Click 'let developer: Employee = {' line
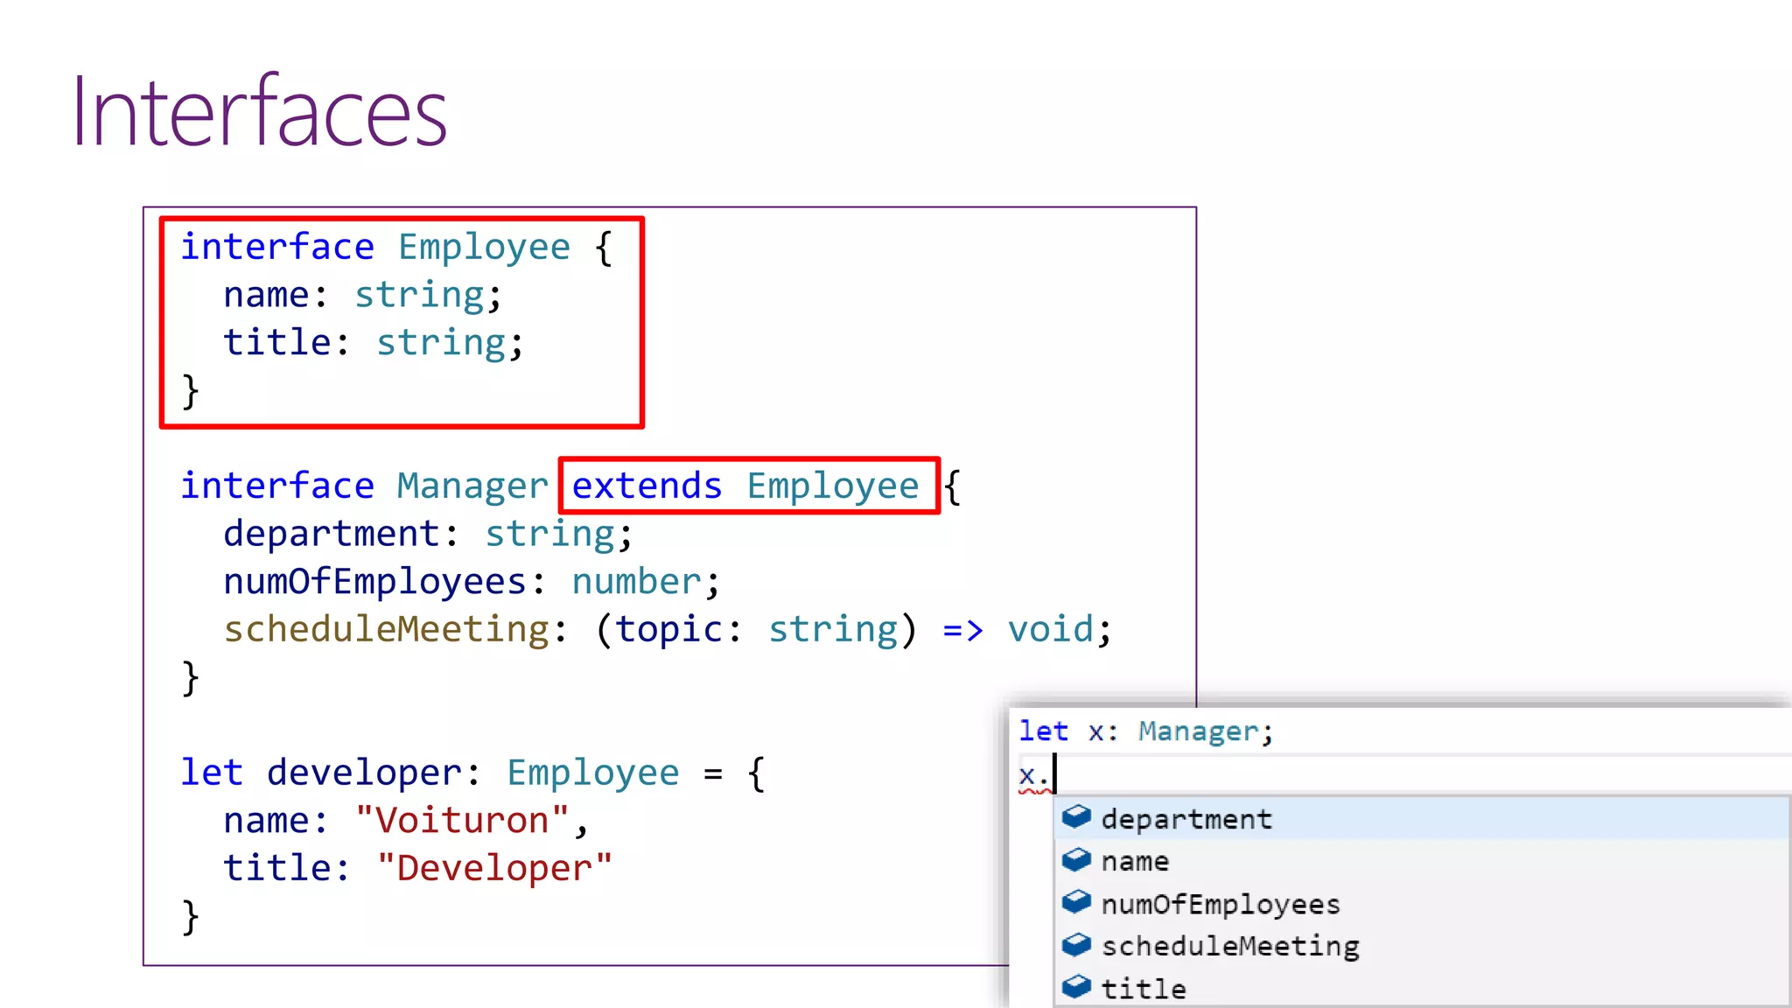The image size is (1792, 1008). click(473, 773)
